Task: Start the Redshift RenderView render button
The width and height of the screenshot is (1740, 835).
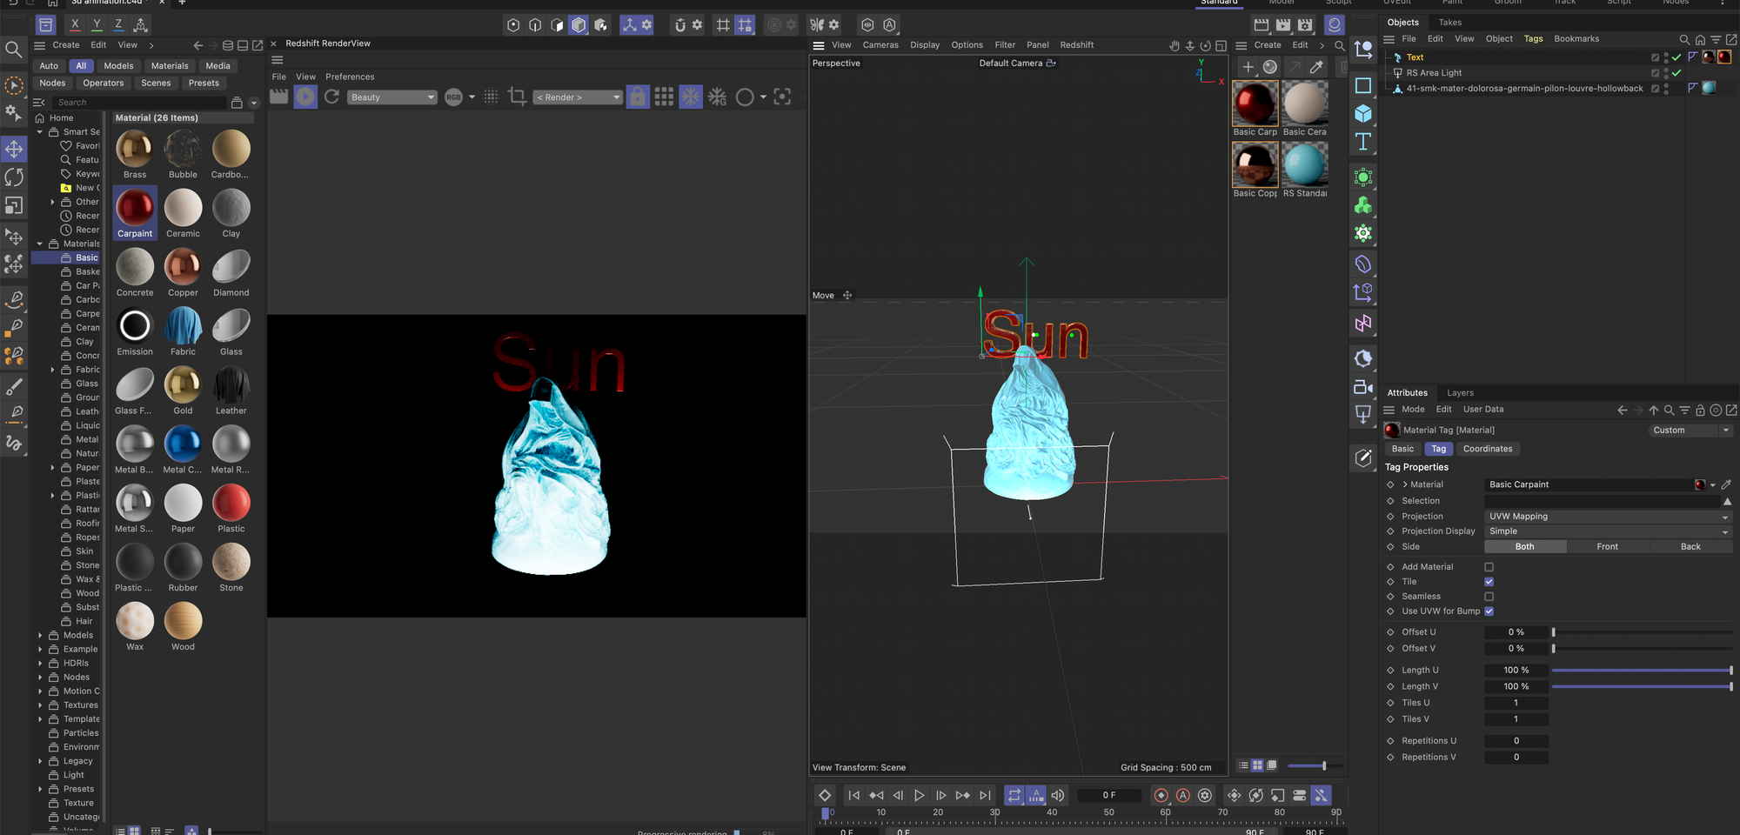Action: (x=305, y=97)
